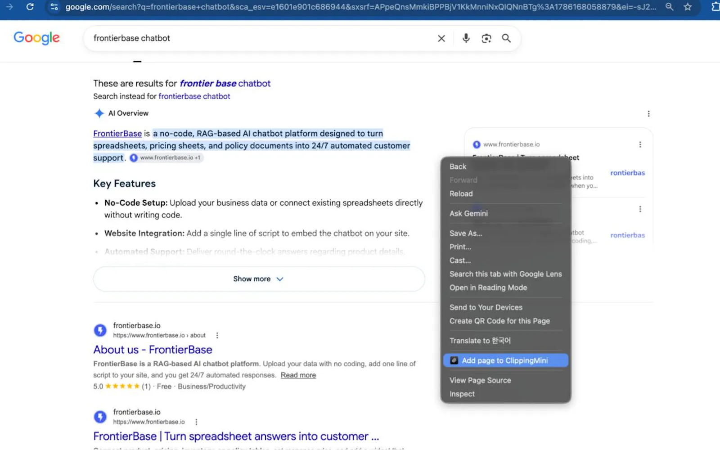Click the zoom magnifier icon in address bar

click(670, 7)
